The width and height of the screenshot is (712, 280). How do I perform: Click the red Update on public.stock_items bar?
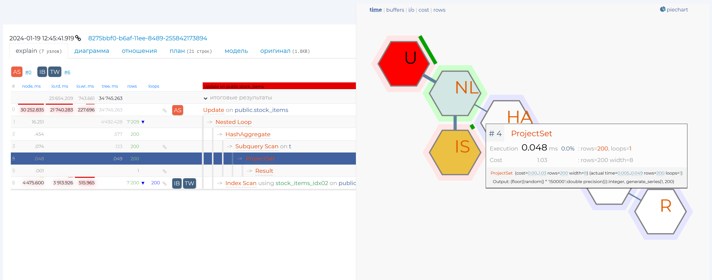click(279, 86)
